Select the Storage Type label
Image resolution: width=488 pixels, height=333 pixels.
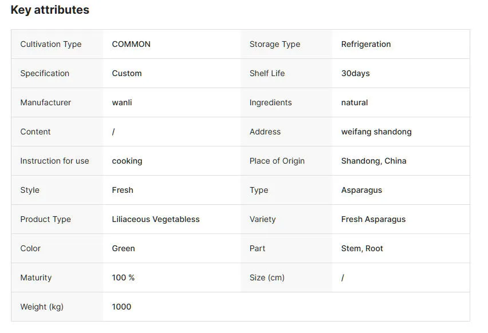click(275, 44)
